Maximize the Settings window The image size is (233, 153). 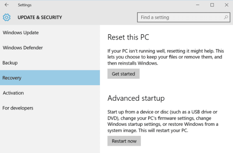[x=212, y=5]
